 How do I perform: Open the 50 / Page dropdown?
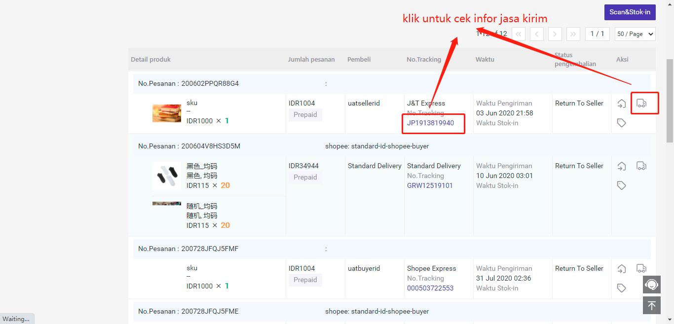(636, 34)
